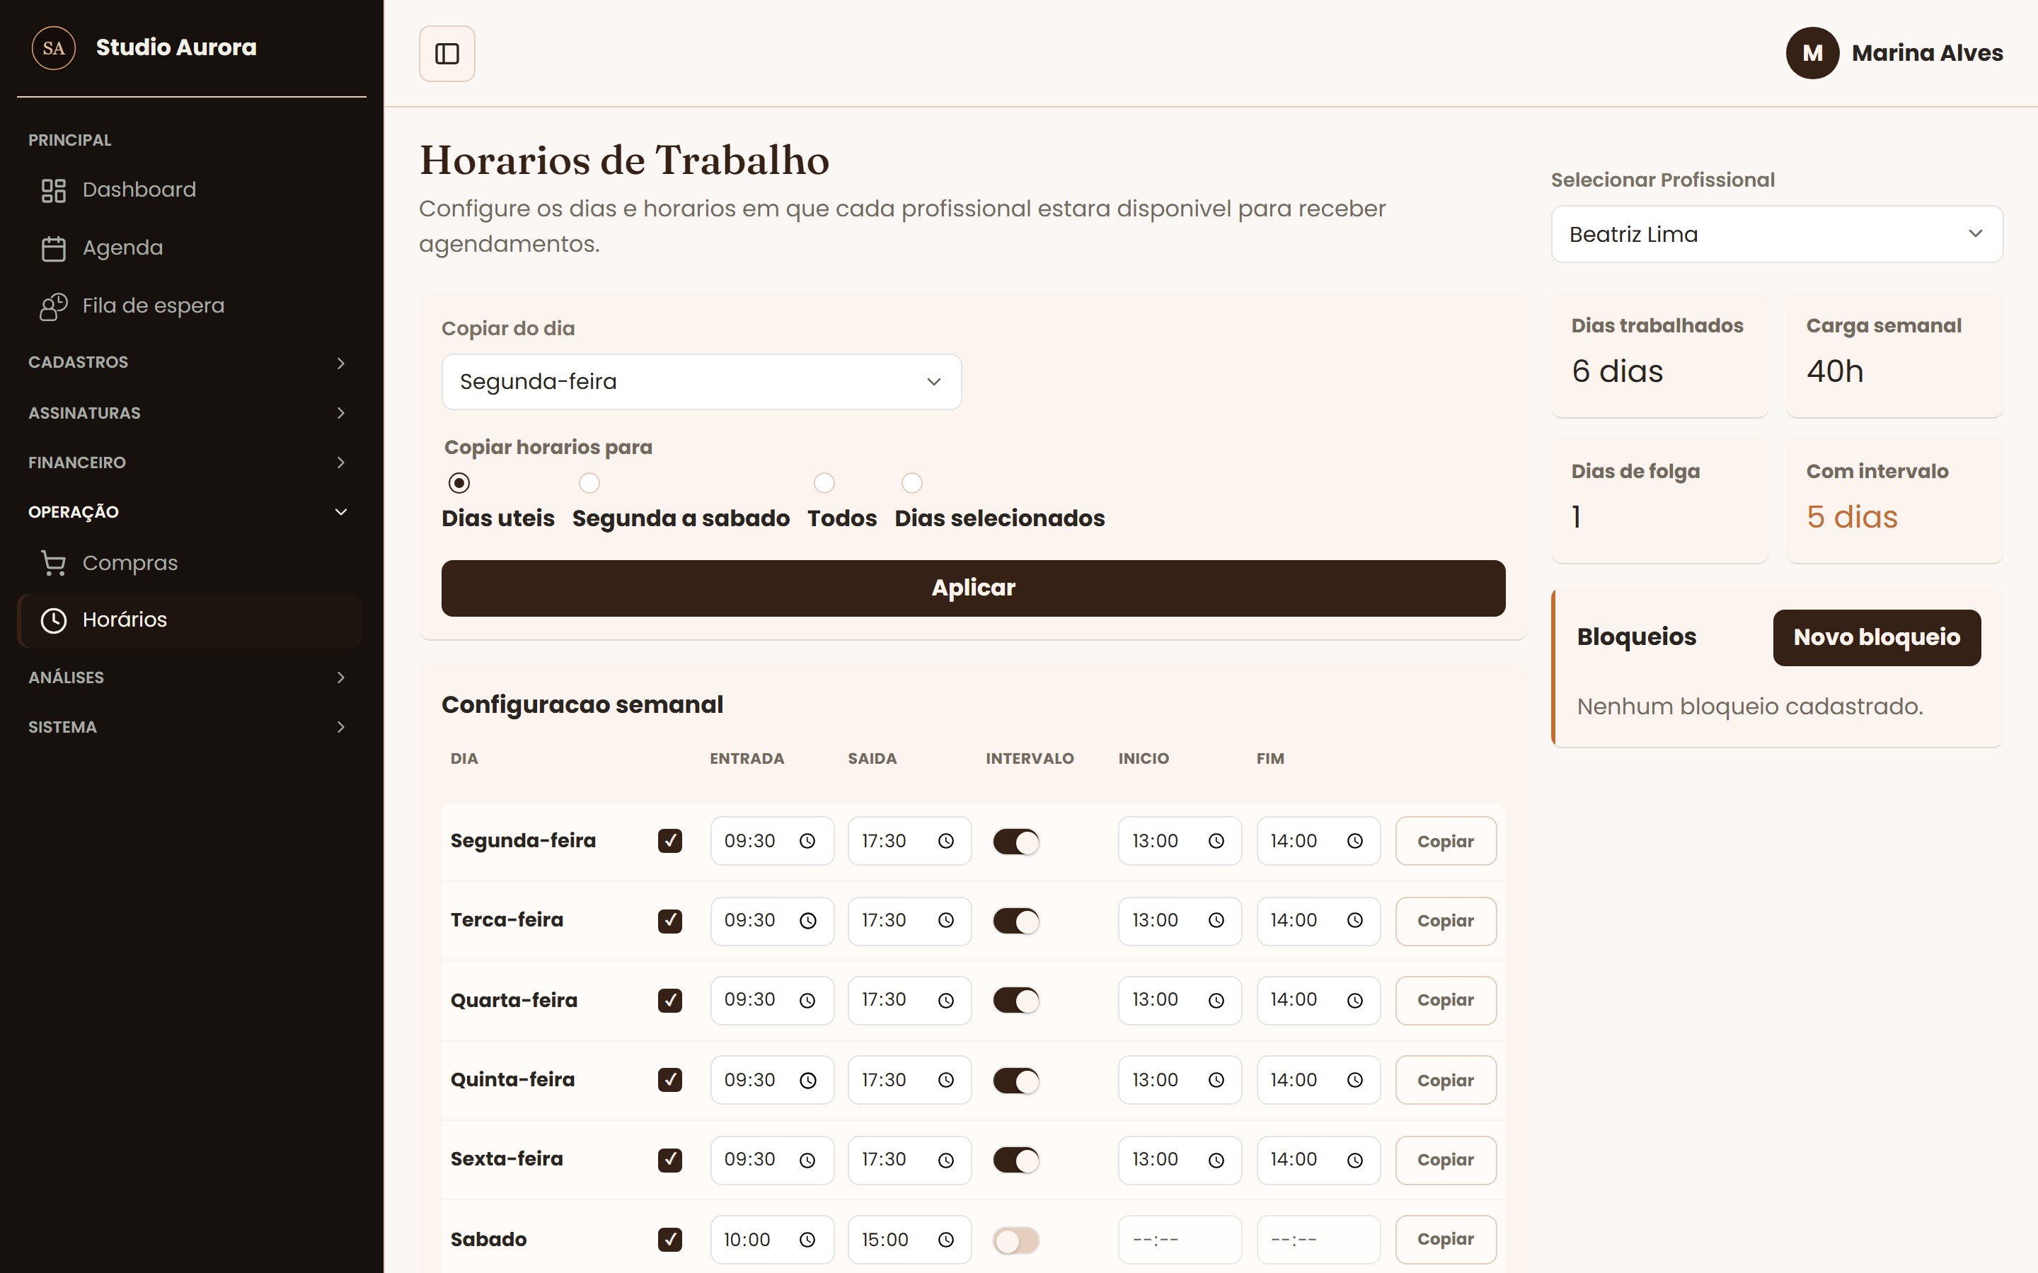This screenshot has width=2038, height=1273.
Task: Disable the Segunda-feira intervalo toggle
Action: 1015,842
